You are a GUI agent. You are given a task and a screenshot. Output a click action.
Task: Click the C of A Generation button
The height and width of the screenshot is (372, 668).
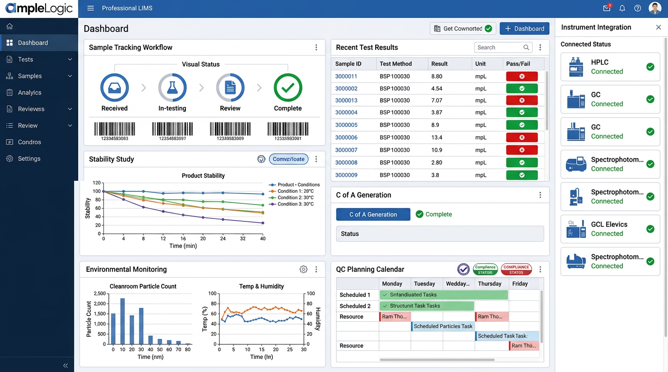point(373,215)
